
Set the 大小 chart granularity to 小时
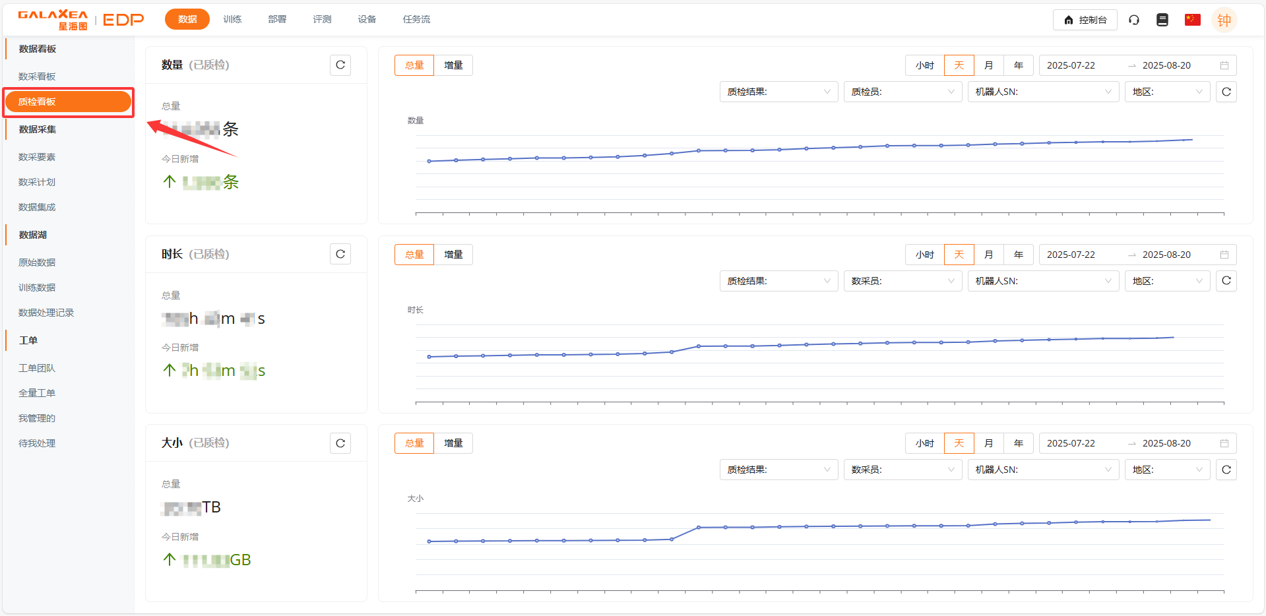(924, 443)
